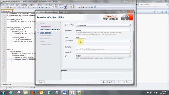Click the Back button in RCU dialog

pyautogui.click(x=104, y=82)
